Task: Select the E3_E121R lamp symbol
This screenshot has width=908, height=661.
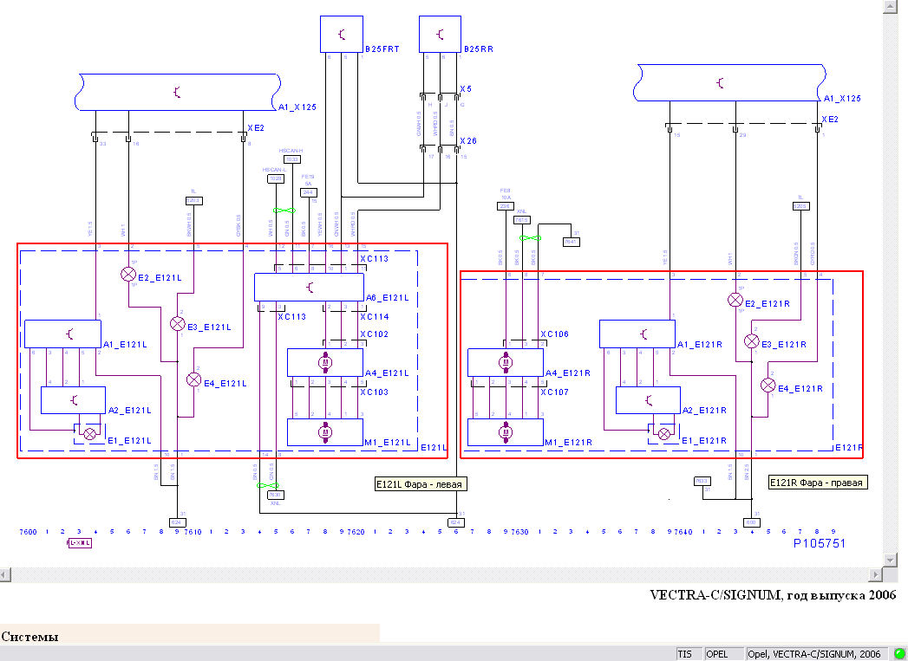Action: click(751, 341)
